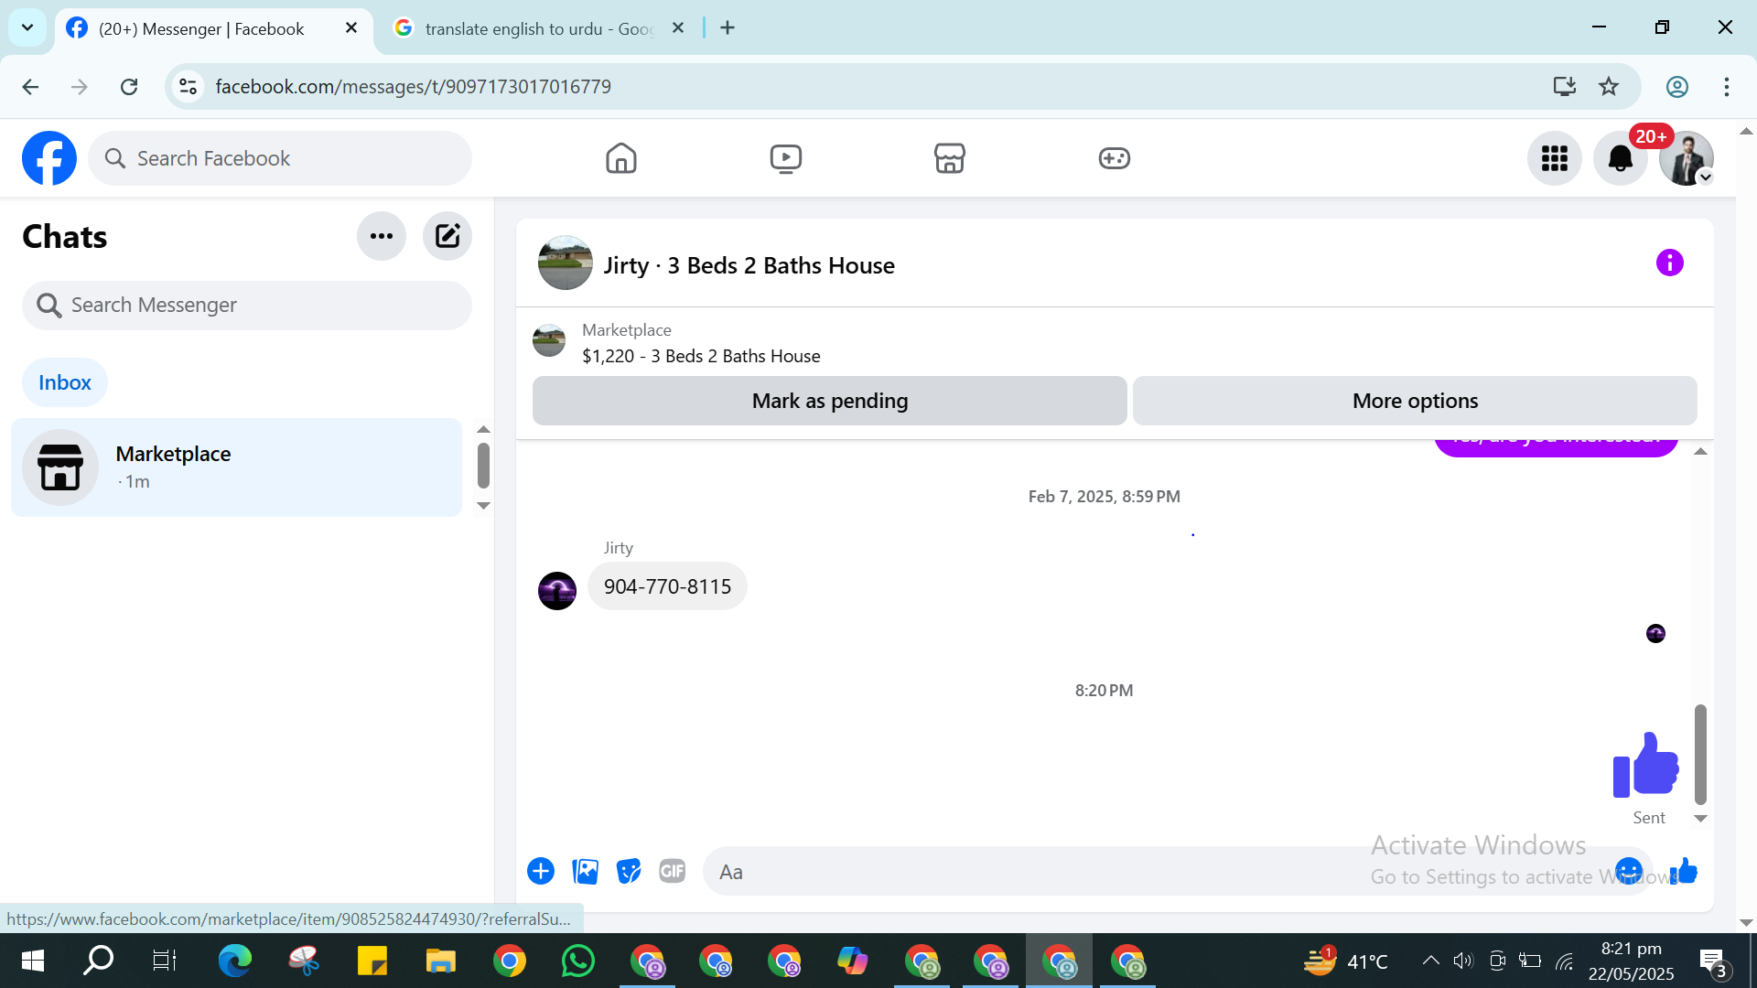Open the notifications bell
The image size is (1757, 988).
[1621, 158]
